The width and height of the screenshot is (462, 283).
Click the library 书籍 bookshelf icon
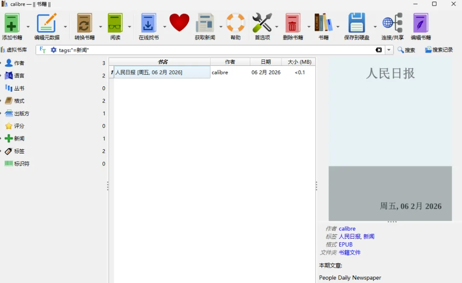(323, 23)
